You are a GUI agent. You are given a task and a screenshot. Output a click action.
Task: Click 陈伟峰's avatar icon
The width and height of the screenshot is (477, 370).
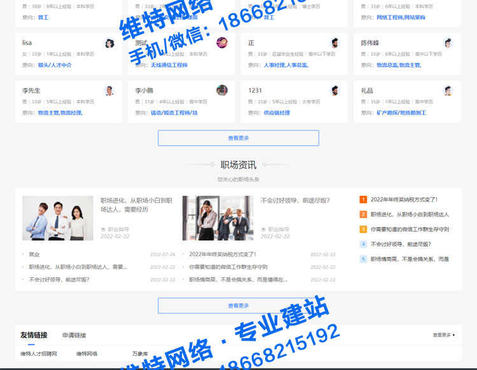[448, 43]
